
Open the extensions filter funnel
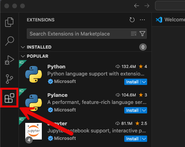[x=142, y=34]
